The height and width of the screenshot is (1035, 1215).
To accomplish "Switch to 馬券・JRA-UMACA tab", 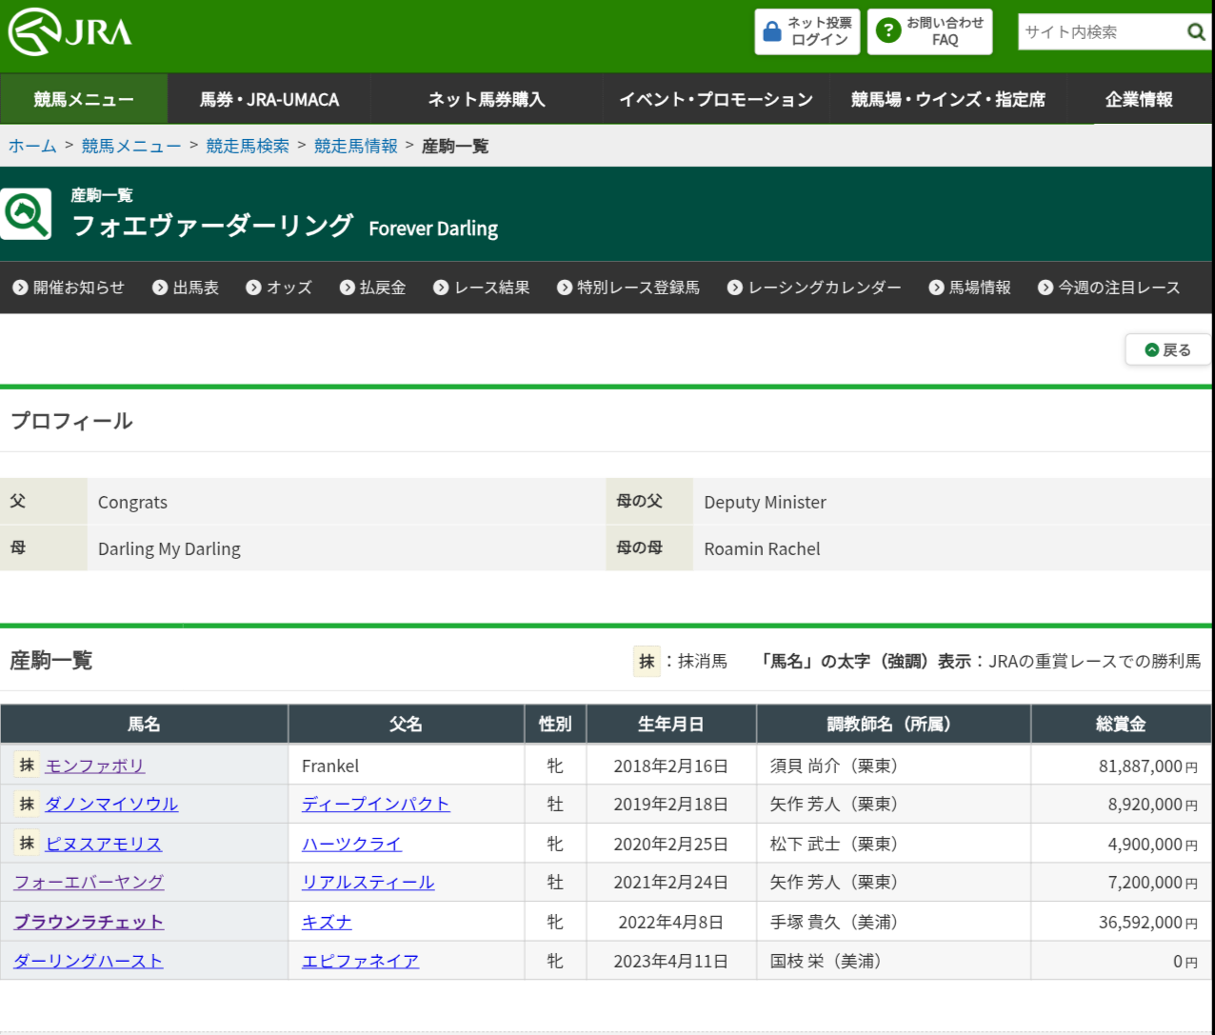I will 269,99.
